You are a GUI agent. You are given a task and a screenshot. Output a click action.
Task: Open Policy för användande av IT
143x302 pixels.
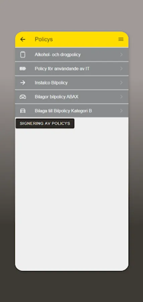pyautogui.click(x=72, y=68)
